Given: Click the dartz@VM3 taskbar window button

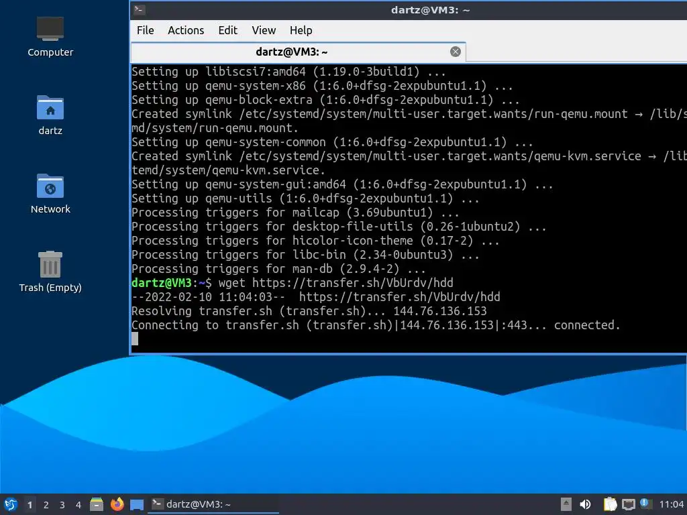Looking at the screenshot, I should point(213,504).
